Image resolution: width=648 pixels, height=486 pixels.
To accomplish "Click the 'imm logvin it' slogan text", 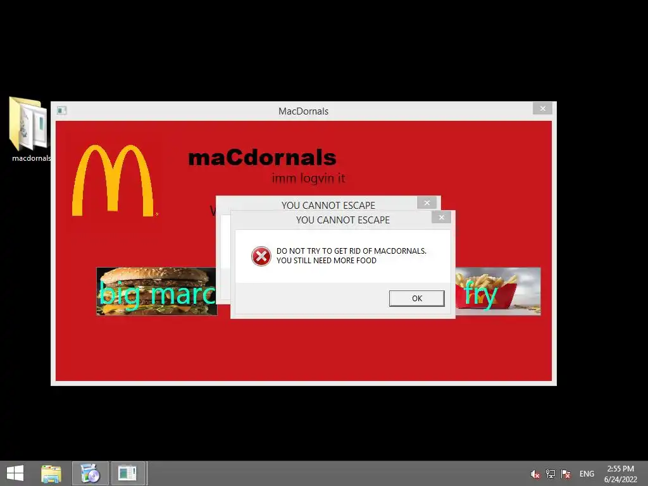I will tap(308, 178).
